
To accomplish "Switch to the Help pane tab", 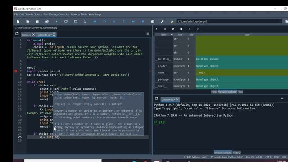I will (x=214, y=92).
